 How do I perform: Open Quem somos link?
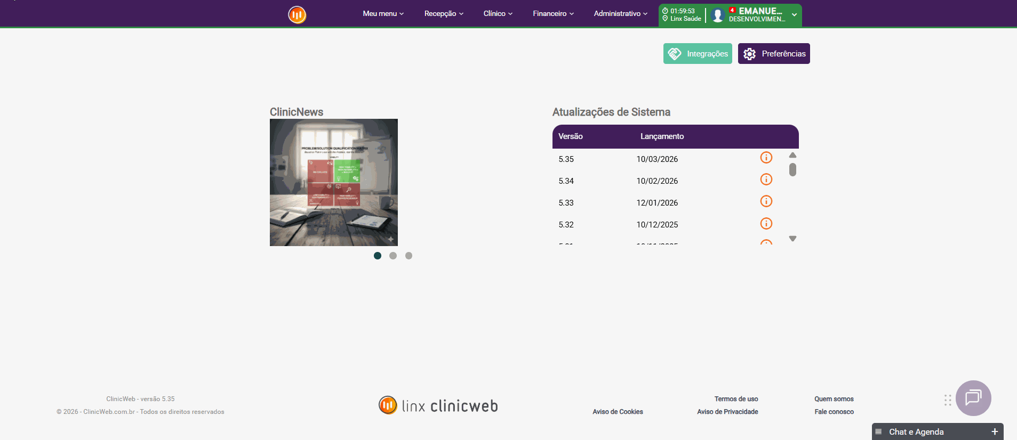(834, 399)
